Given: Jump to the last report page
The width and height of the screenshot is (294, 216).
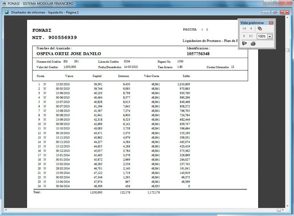Looking at the screenshot, I should tap(251, 36).
